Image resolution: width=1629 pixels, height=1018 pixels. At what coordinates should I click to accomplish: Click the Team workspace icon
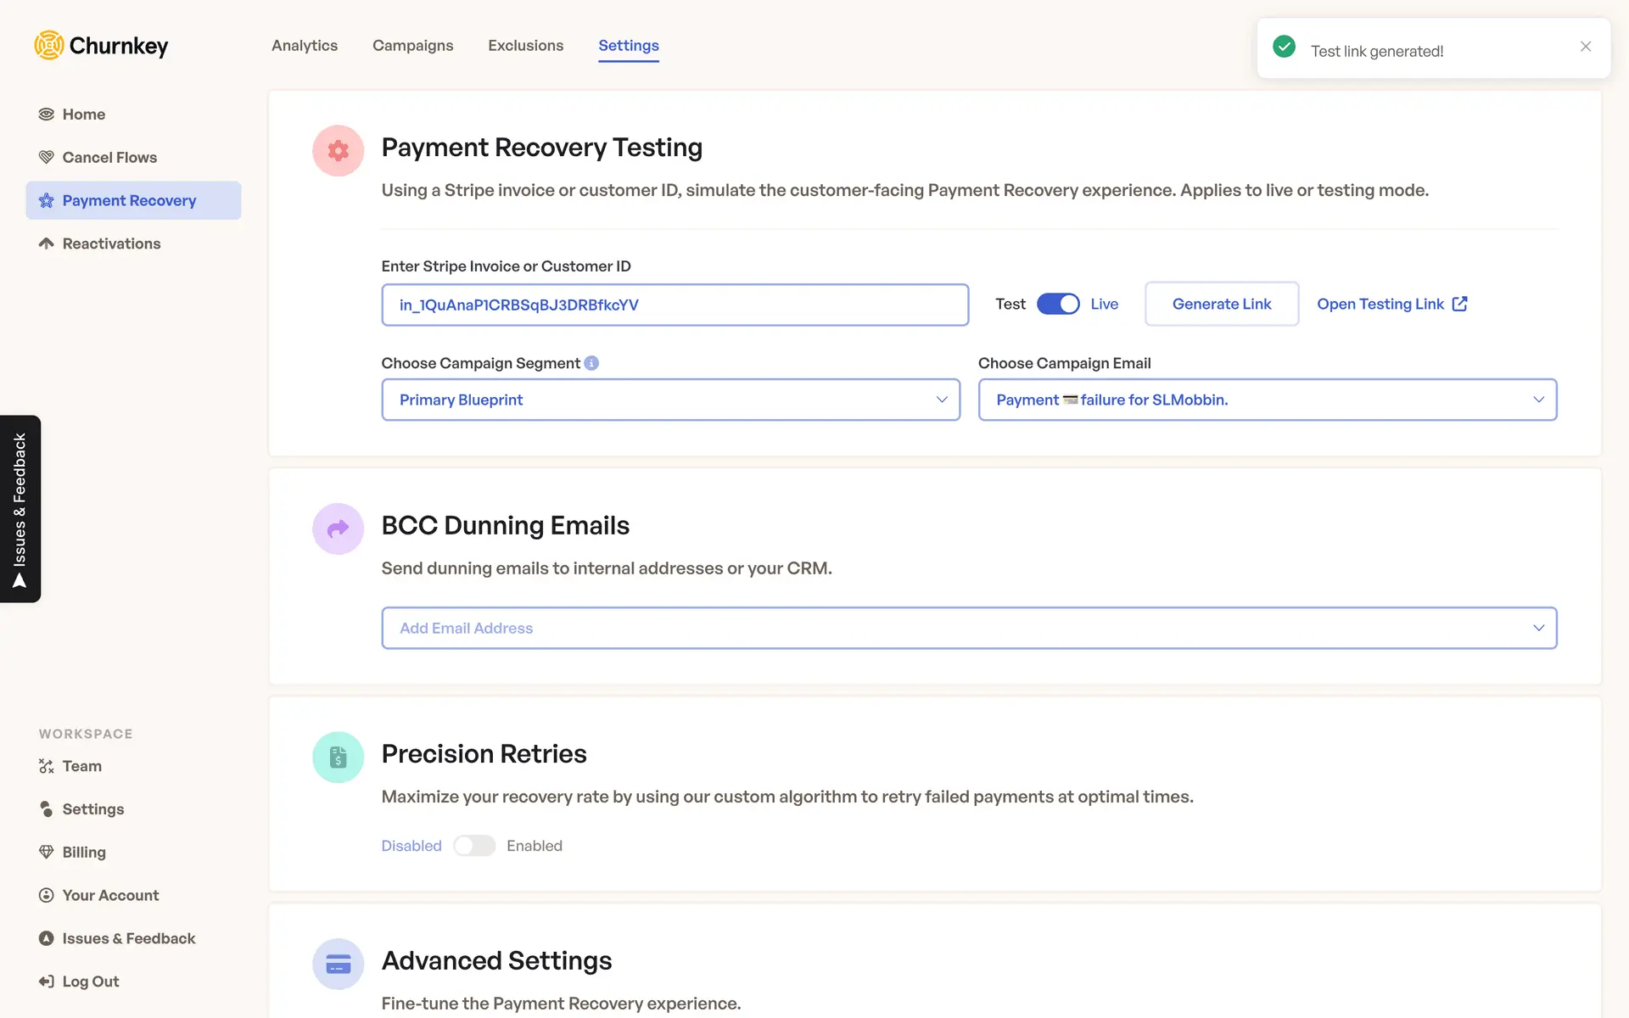[x=47, y=766]
